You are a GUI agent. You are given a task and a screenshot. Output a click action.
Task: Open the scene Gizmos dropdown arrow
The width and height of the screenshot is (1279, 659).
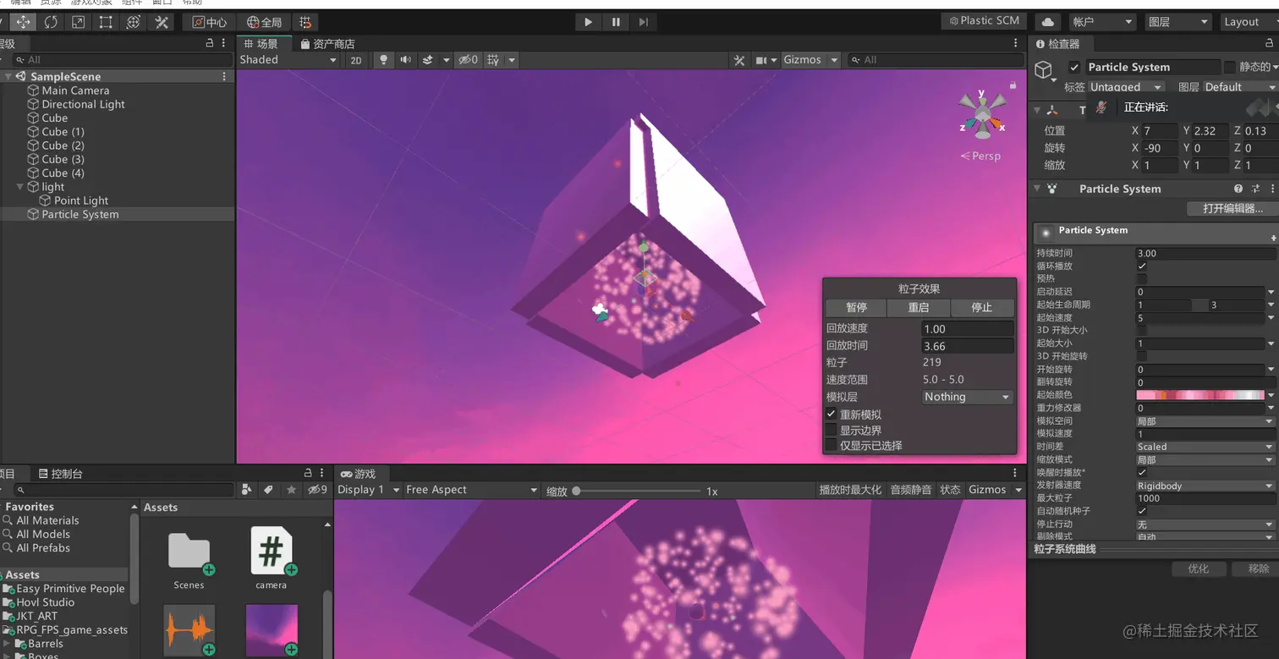point(834,60)
